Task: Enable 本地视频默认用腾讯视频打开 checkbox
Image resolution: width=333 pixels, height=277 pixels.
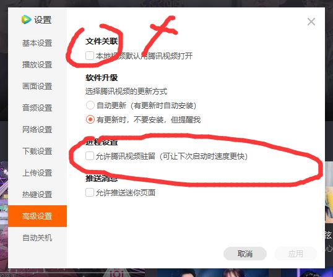Action: 90,56
